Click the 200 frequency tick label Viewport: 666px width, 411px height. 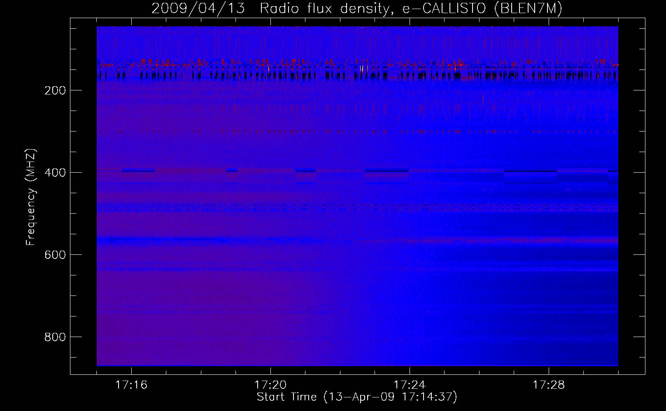coord(55,90)
